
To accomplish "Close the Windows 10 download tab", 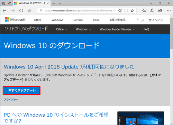I will pos(47,3).
